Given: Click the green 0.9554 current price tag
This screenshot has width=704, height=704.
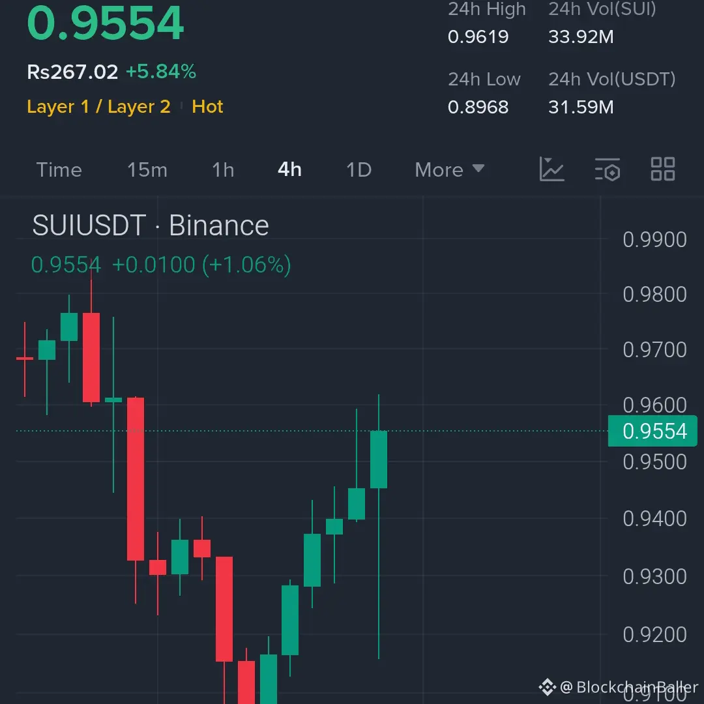Looking at the screenshot, I should point(653,431).
